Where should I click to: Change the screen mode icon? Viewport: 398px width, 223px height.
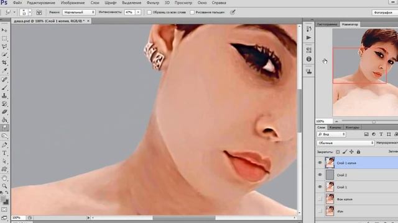pyautogui.click(x=4, y=218)
